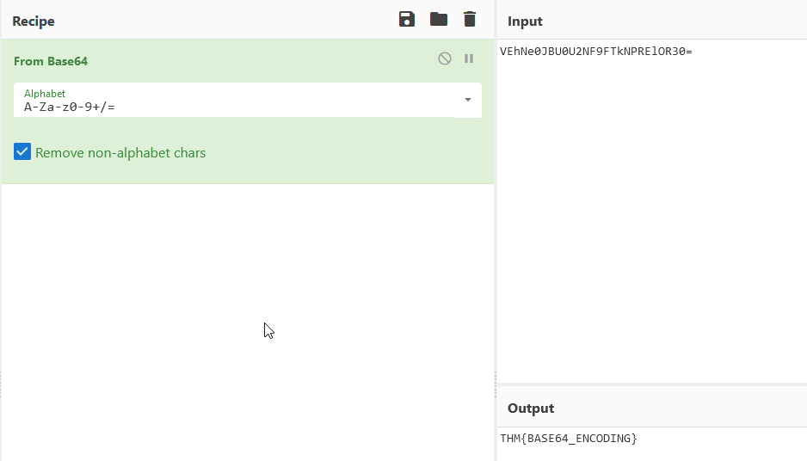
Task: Click the decoded THM output text
Action: [x=568, y=439]
